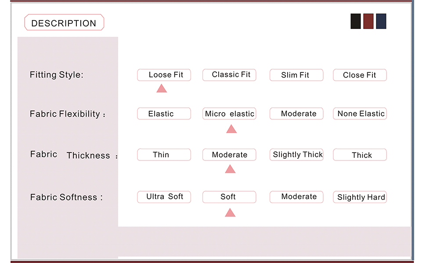Pick the dark red color swatch
The width and height of the screenshot is (426, 263).
[x=368, y=21]
